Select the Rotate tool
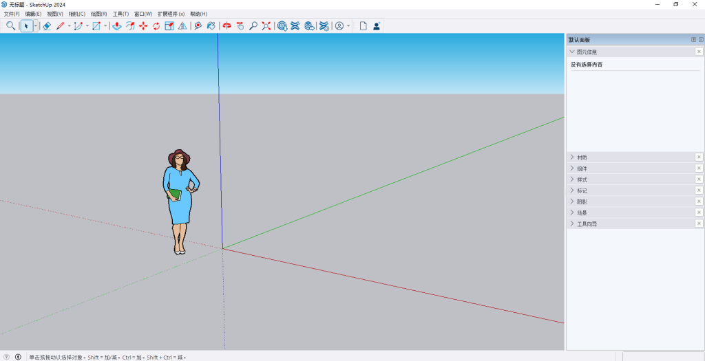Screen dimensions: 705x361 (x=156, y=26)
